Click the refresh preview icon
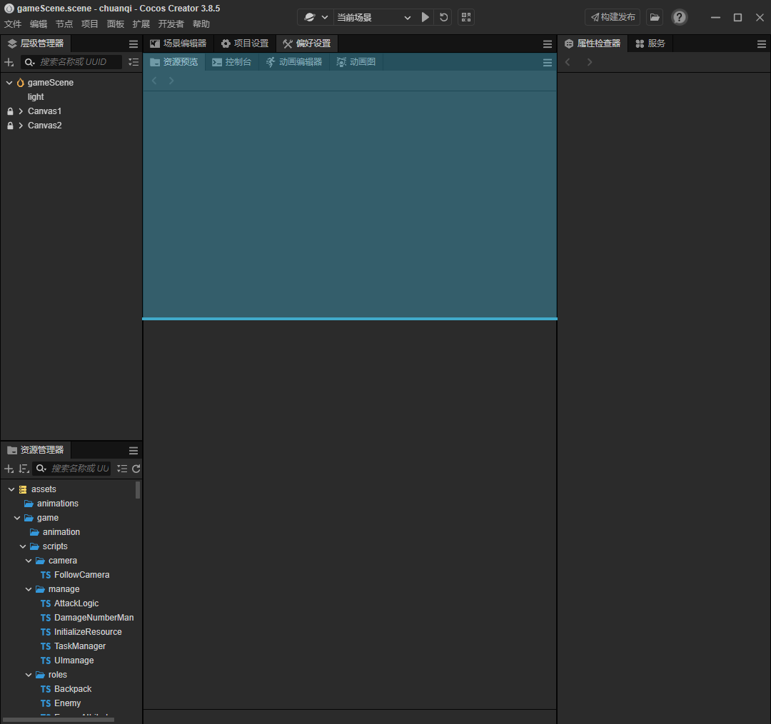Viewport: 771px width, 724px height. [443, 17]
